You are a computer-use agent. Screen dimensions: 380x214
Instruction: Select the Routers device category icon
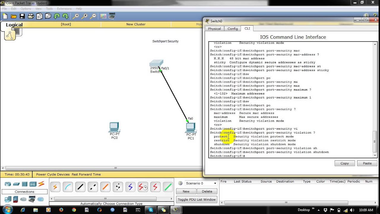(8, 184)
